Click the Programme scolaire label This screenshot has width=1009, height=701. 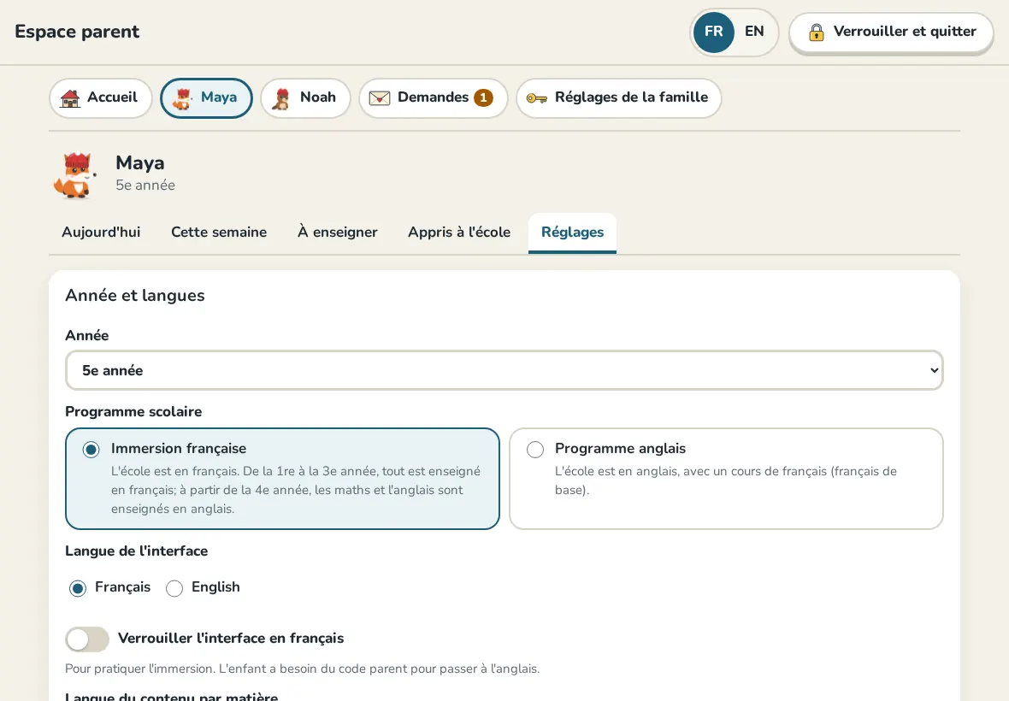coord(133,411)
